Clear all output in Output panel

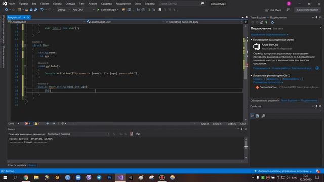(x=132, y=134)
